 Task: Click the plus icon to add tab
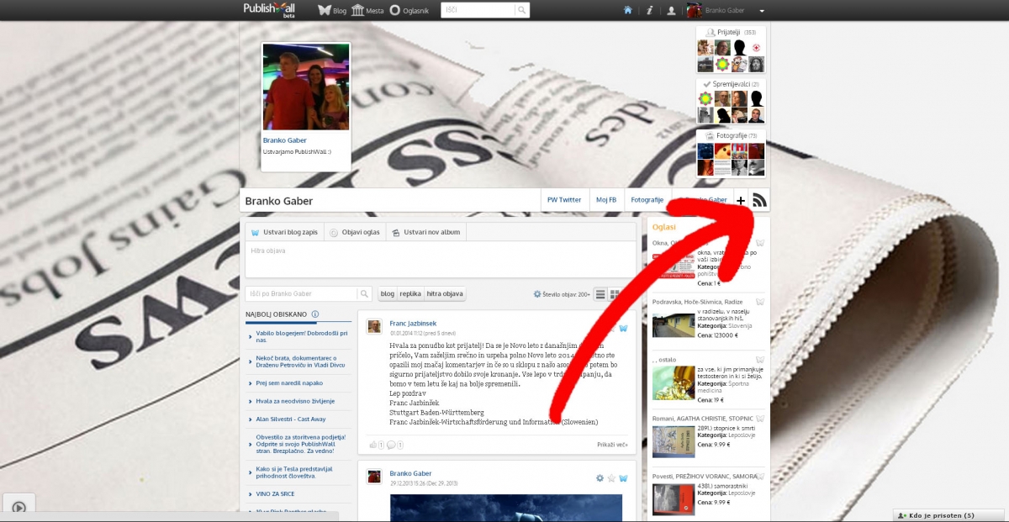(x=740, y=200)
